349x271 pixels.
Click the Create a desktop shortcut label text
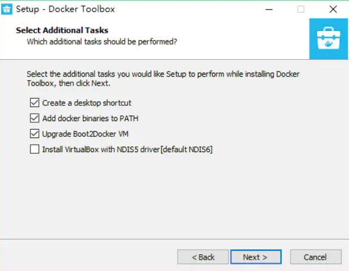pos(87,103)
